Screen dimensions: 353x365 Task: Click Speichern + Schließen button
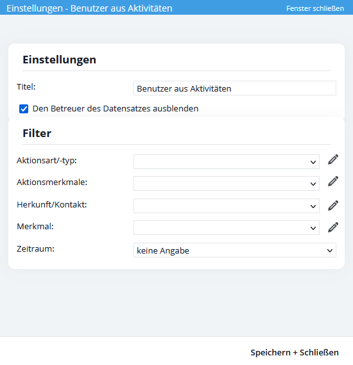tap(295, 352)
